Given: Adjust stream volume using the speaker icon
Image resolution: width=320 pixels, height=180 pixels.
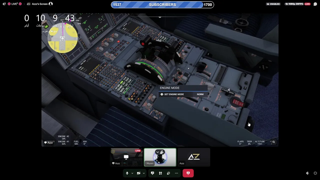Looking at the screenshot, I should [307, 173].
